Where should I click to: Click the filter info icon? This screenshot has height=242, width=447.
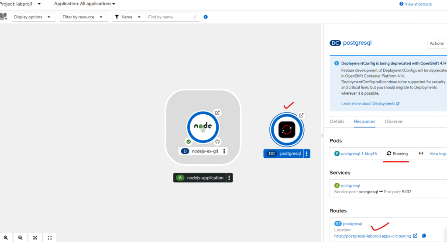coord(206,17)
